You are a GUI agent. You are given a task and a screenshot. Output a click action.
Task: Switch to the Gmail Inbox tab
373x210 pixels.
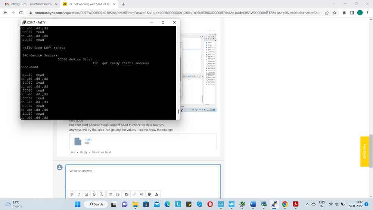click(31, 4)
